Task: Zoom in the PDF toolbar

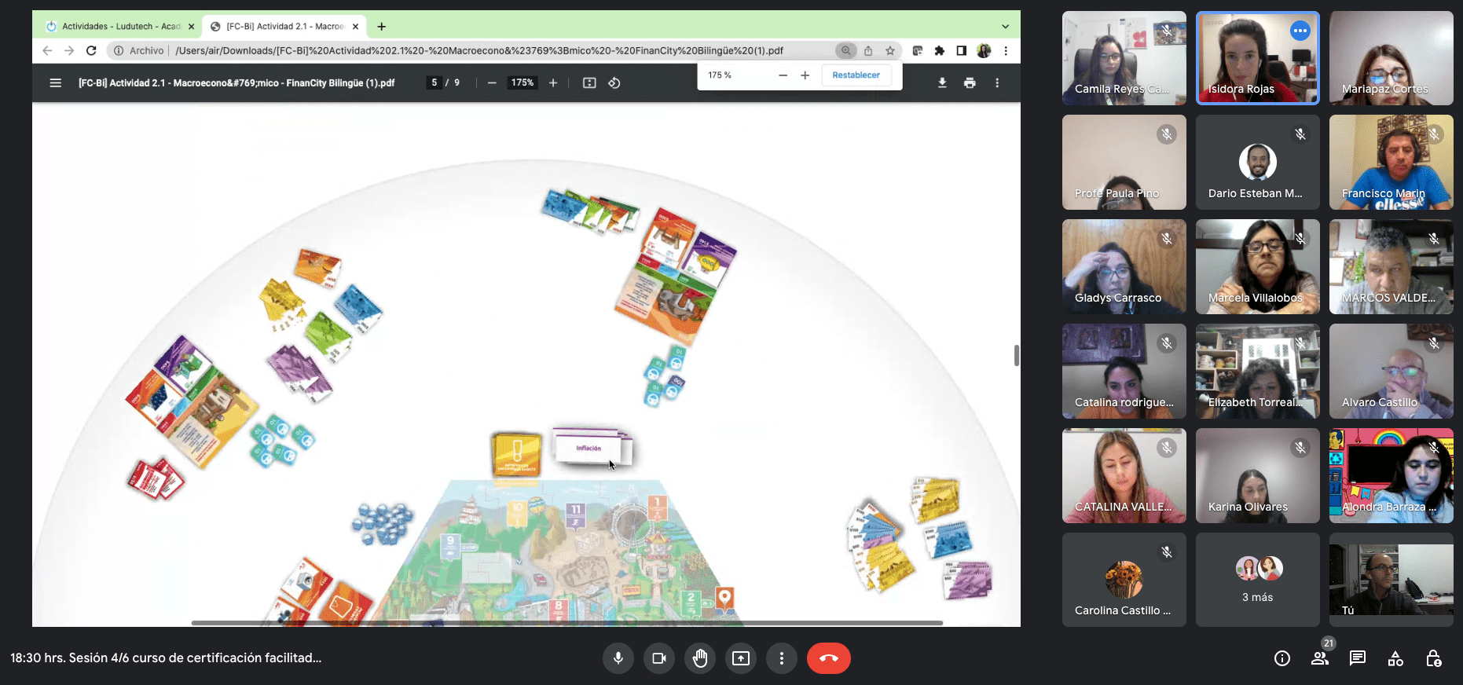Action: click(x=553, y=82)
